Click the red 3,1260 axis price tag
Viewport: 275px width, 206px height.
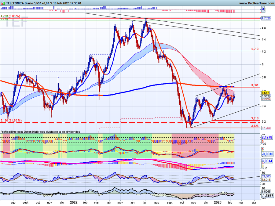coord(266,128)
